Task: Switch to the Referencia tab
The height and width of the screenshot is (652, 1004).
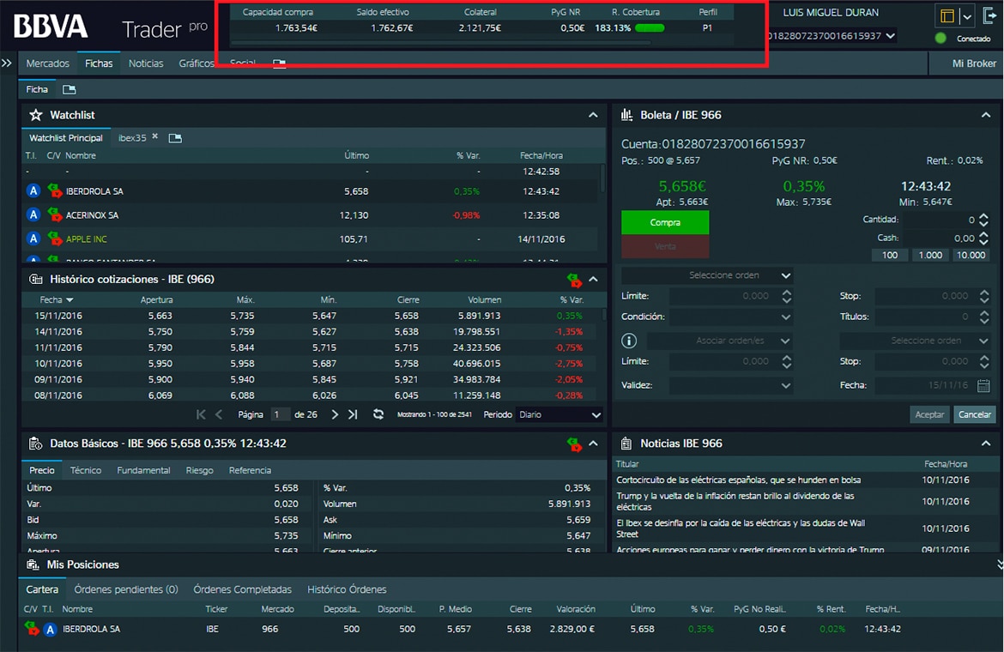Action: [250, 470]
